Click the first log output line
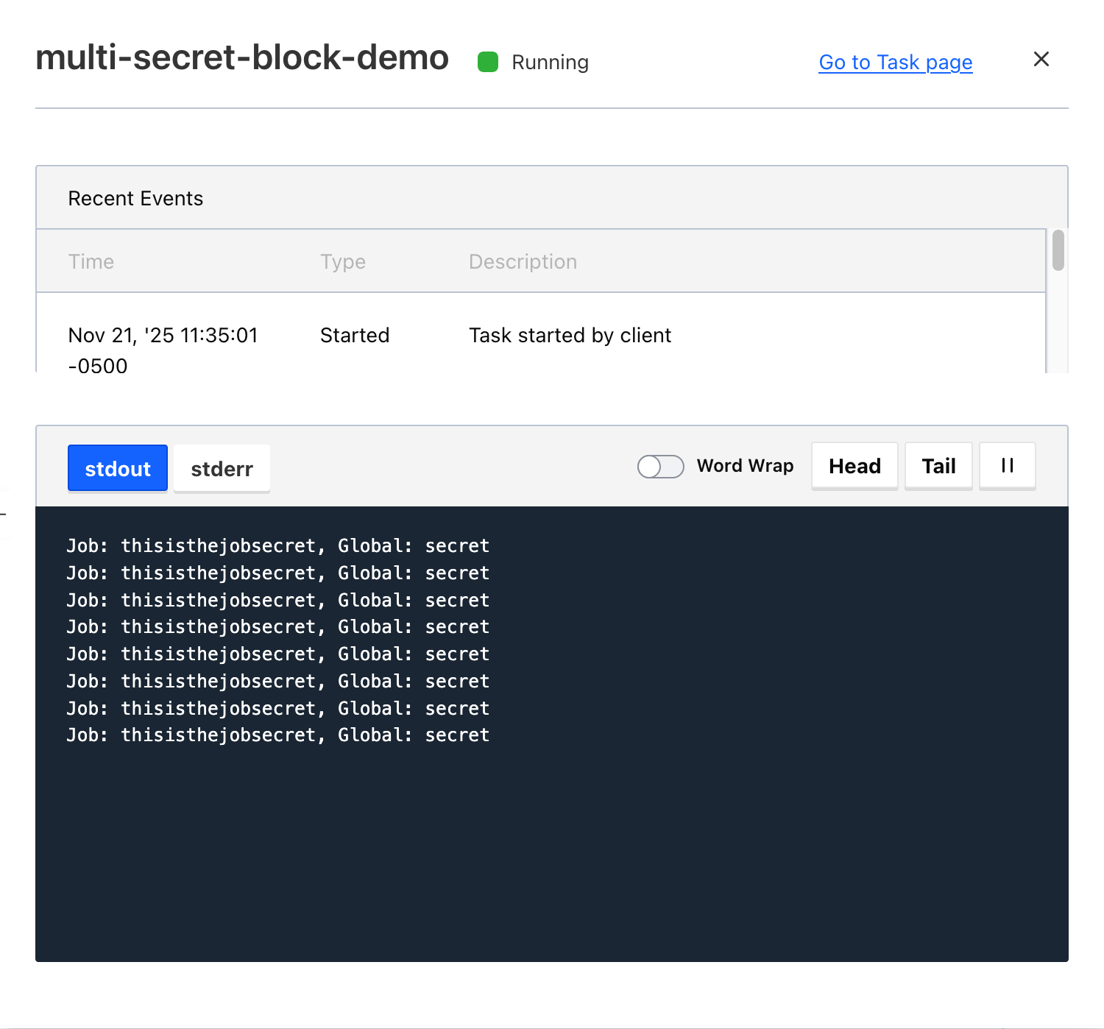Viewport: 1104px width, 1029px height. tap(277, 546)
